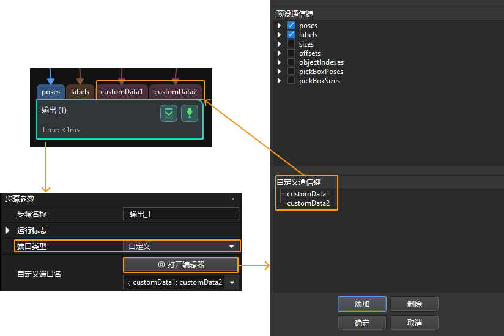Image resolution: width=504 pixels, height=336 pixels.
Task: Click the 输出 (1) step node title
Action: click(54, 110)
